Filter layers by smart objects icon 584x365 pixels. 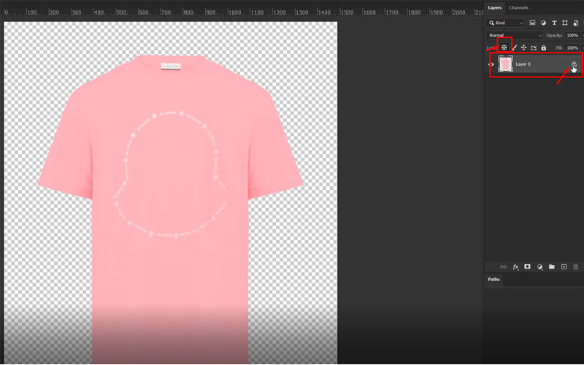(x=576, y=23)
